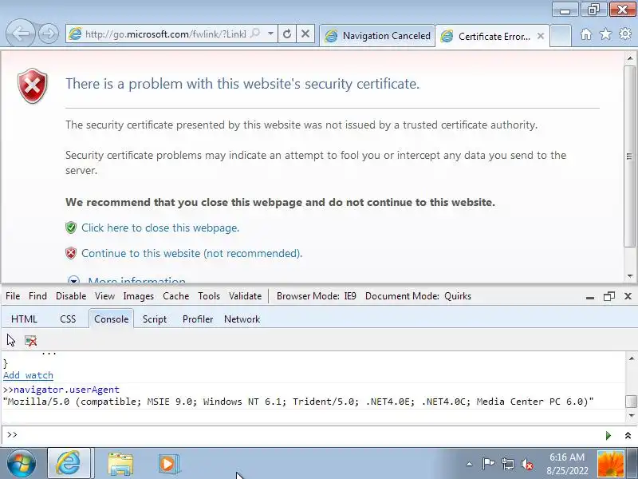Open the Windows Start orb
Viewport: 638px width, 479px height.
[x=21, y=464]
